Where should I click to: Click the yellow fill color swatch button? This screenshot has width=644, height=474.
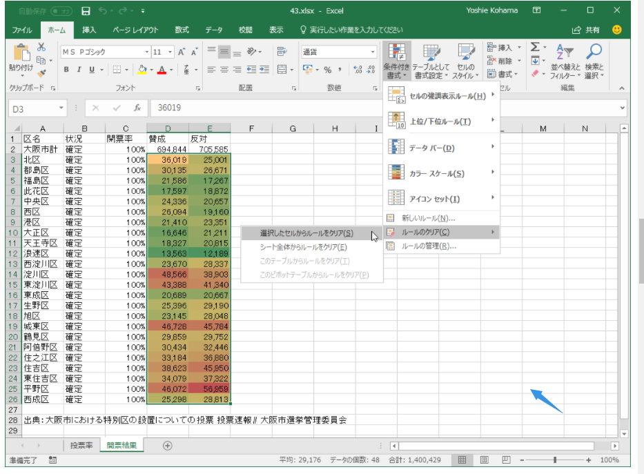[x=142, y=70]
